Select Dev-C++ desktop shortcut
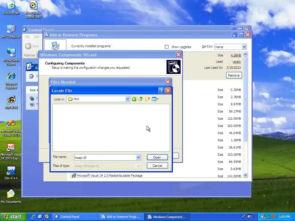 pyautogui.click(x=11, y=173)
